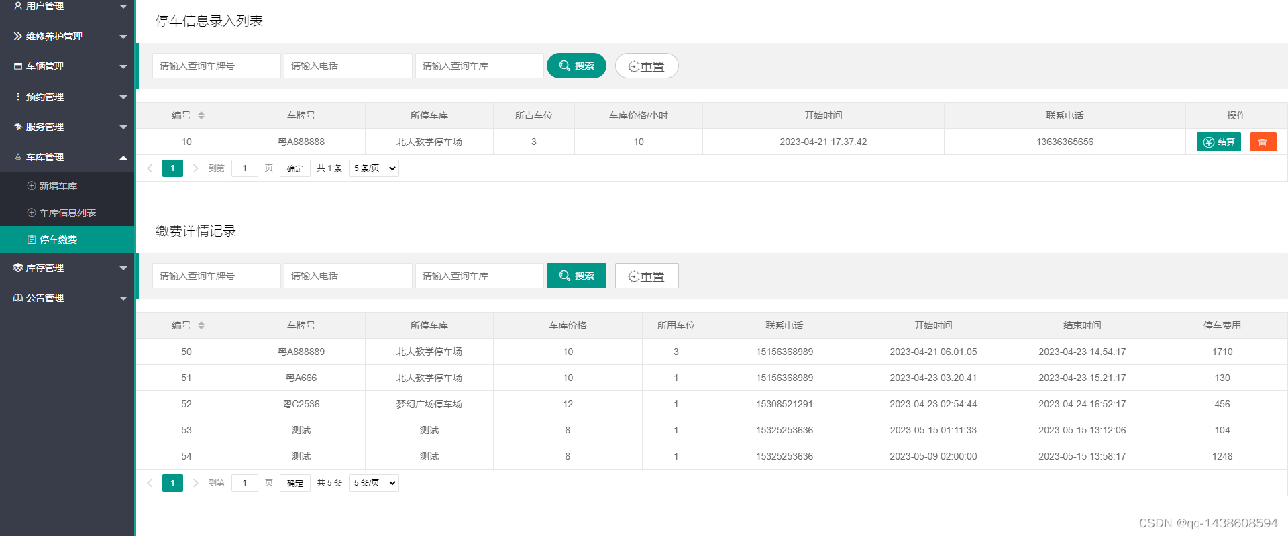Go to previous page in payment records
1288x536 pixels.
coord(150,483)
